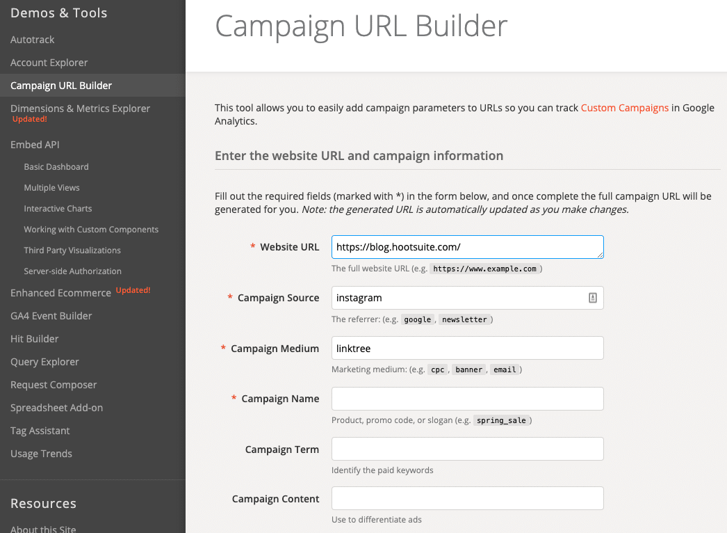Viewport: 727px width, 533px height.
Task: Open Tag Assistant page
Action: pos(40,431)
